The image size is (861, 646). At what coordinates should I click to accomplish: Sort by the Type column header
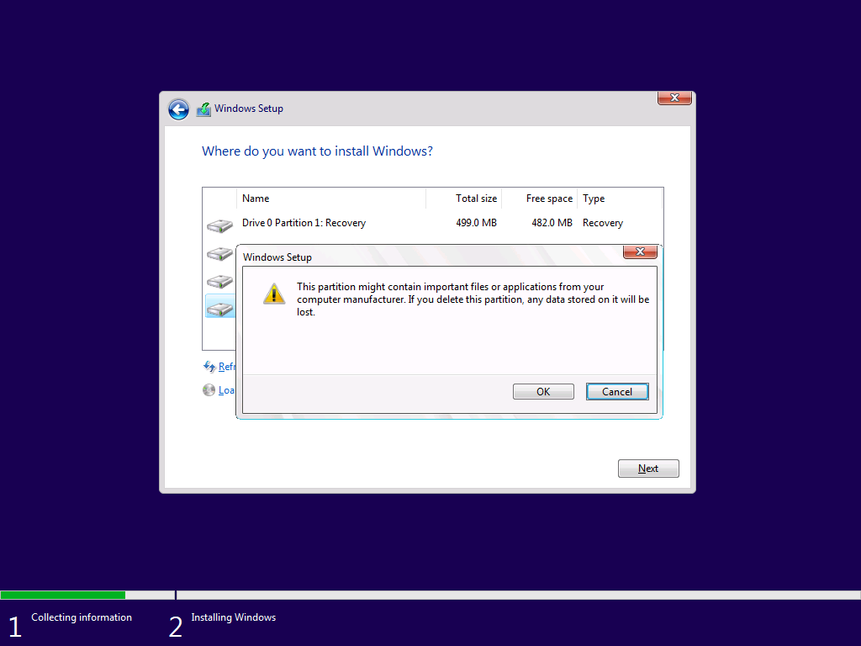coord(621,199)
